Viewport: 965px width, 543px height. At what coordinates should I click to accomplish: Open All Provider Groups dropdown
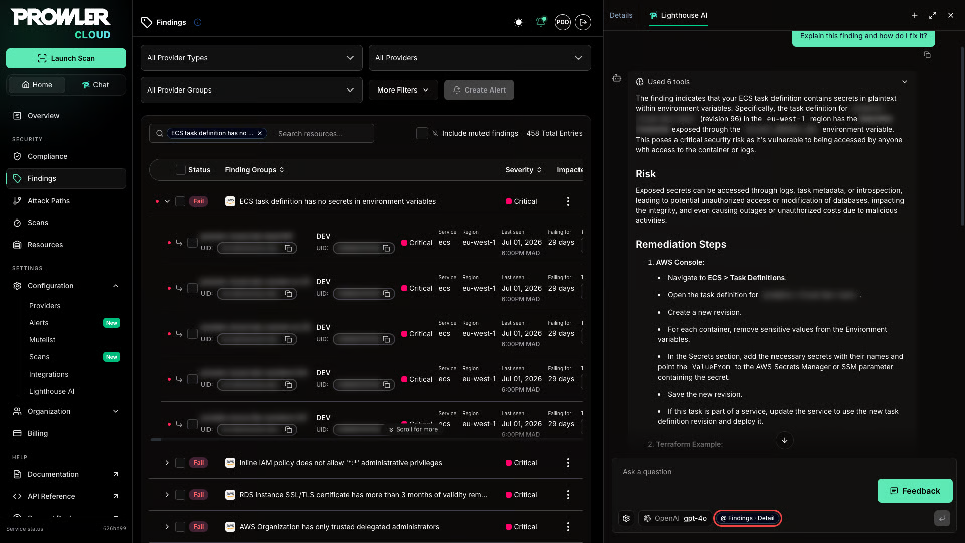[x=251, y=90]
